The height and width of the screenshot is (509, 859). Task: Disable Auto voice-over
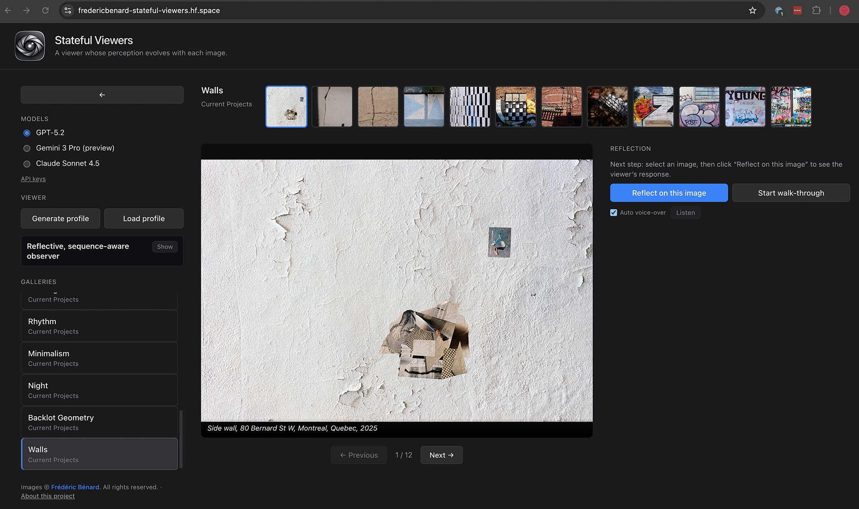[613, 212]
